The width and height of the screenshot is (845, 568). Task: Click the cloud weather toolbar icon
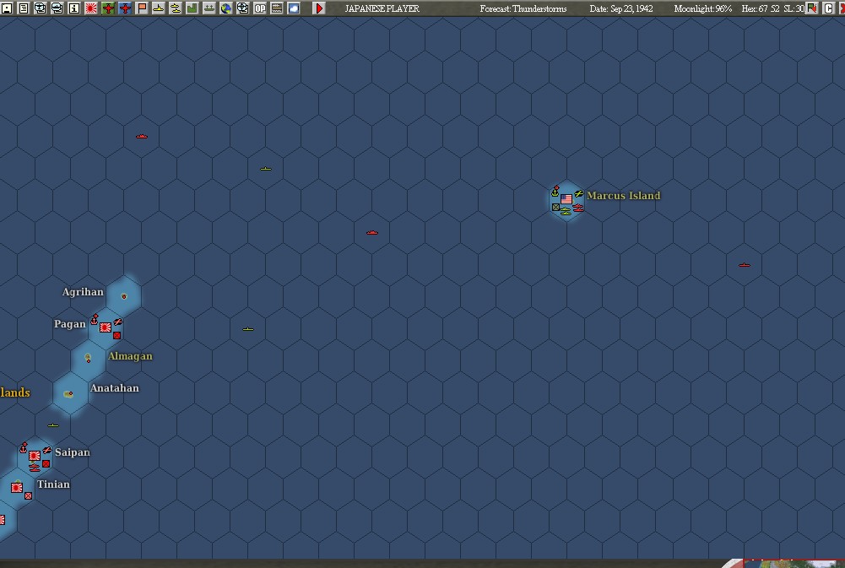click(293, 8)
